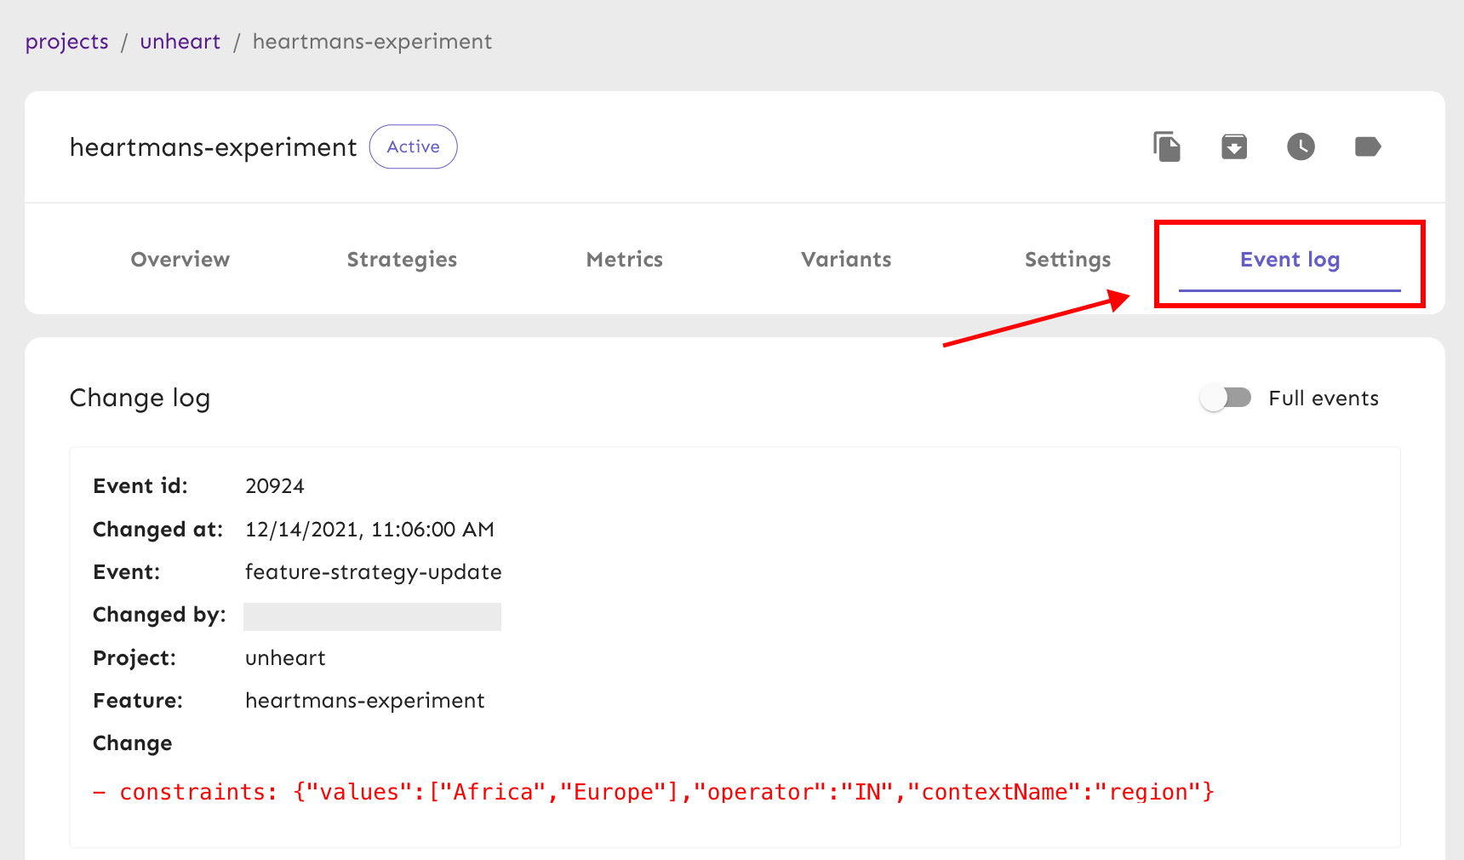The height and width of the screenshot is (860, 1464).
Task: Click the red constraints diff line
Action: 654,792
